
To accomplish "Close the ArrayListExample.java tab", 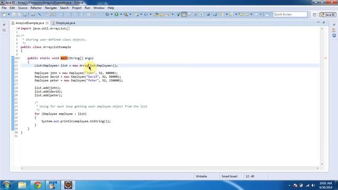I will pos(47,23).
